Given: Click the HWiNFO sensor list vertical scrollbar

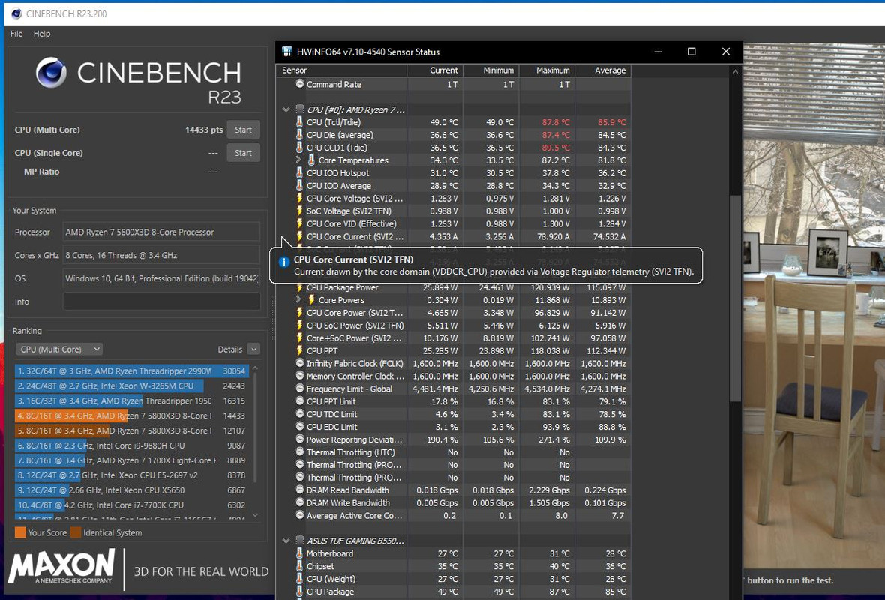Looking at the screenshot, I should tap(734, 298).
